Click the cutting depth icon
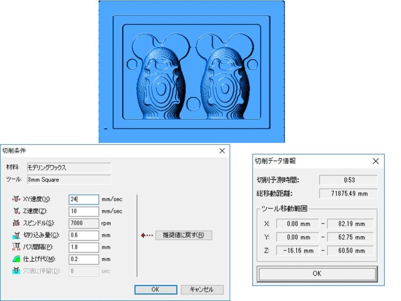The image size is (401, 301). [x=16, y=235]
